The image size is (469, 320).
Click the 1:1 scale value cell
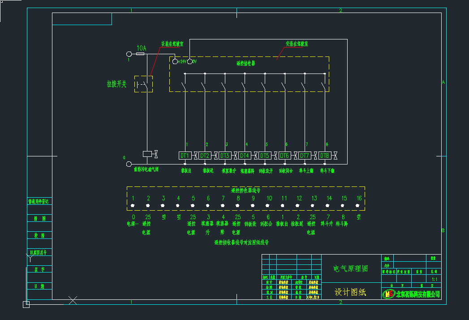(434, 279)
